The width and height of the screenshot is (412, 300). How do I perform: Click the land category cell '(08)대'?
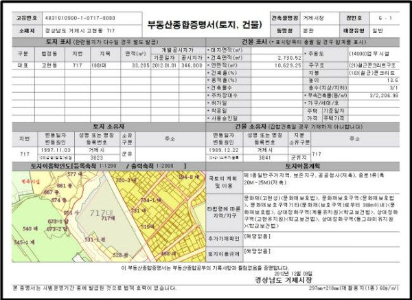pyautogui.click(x=99, y=65)
